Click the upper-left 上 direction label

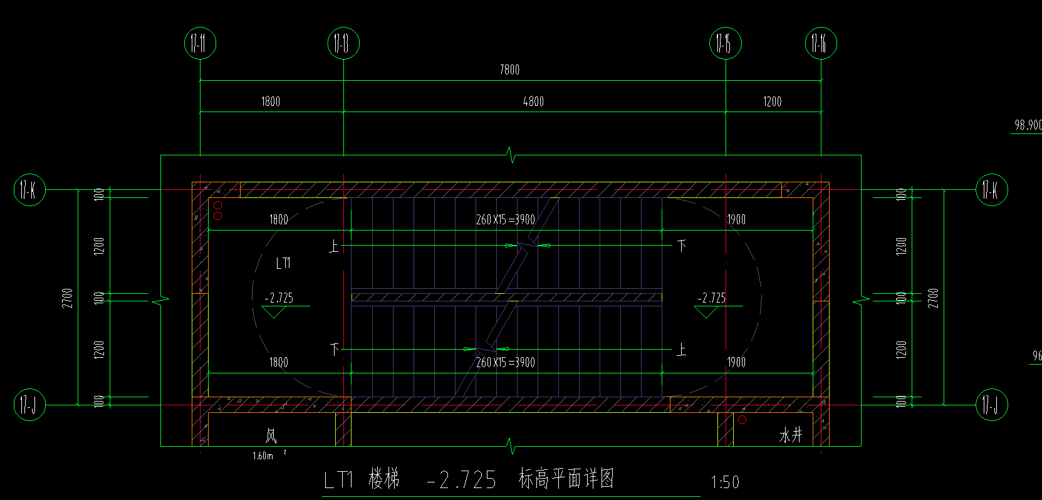click(335, 246)
